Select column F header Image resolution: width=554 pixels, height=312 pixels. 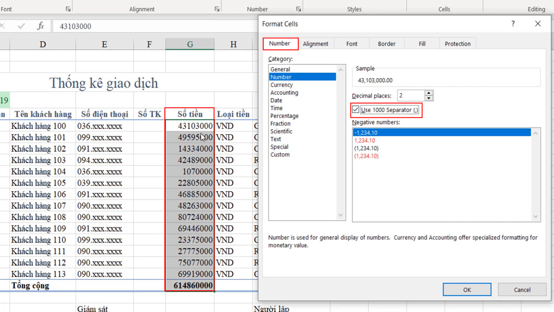(149, 44)
